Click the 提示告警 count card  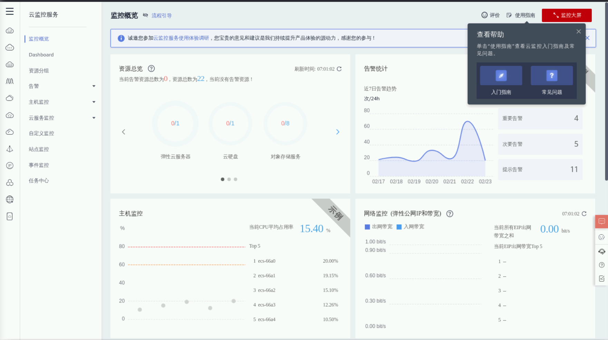(540, 169)
